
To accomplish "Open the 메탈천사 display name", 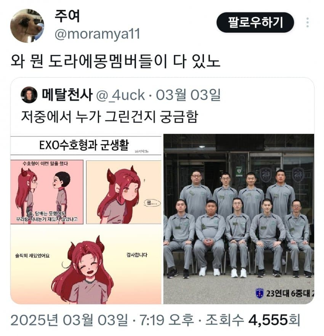I will (x=67, y=95).
